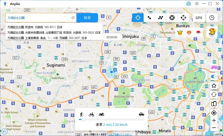The width and height of the screenshot is (223, 136).
Task: Click the 速度 2 m/s,7.20 km/h text
Action: (111, 125)
